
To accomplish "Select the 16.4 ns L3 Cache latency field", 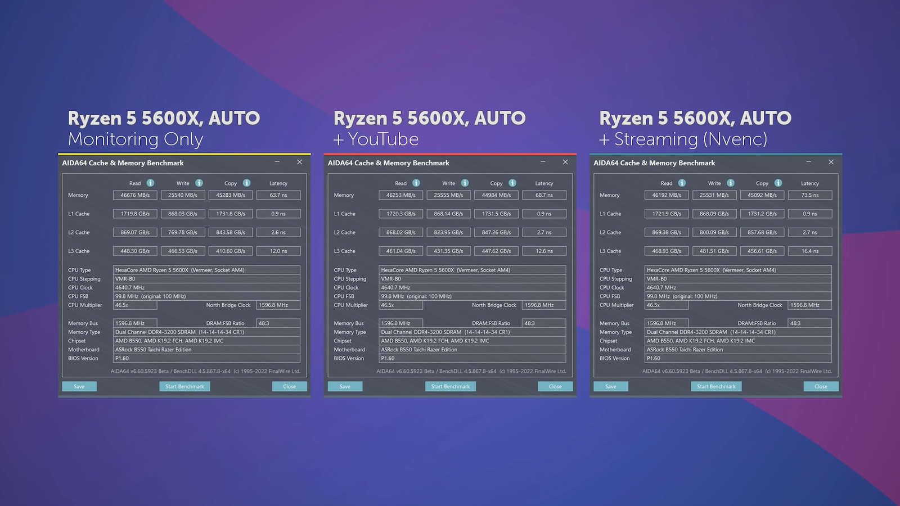I will point(810,251).
